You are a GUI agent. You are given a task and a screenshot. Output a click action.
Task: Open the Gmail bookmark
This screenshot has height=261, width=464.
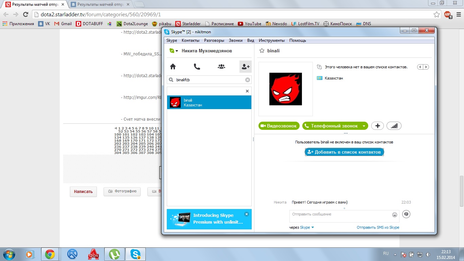63,24
